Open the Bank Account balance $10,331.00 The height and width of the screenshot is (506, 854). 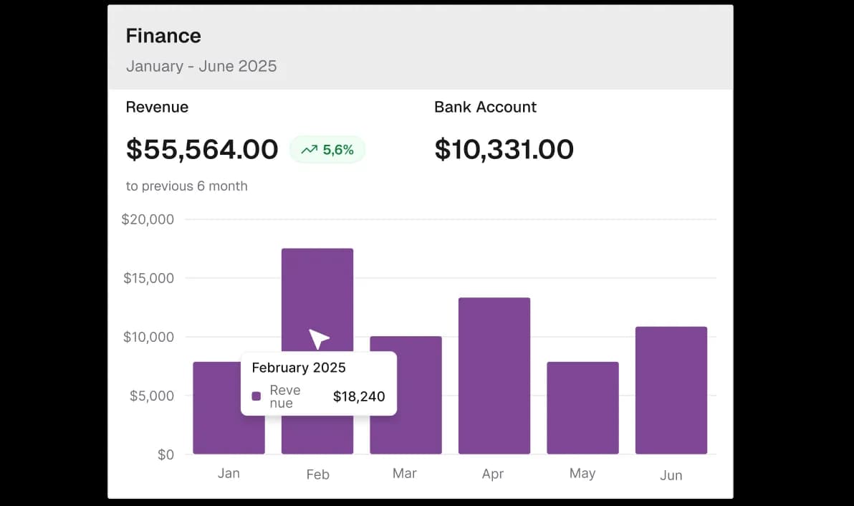504,150
